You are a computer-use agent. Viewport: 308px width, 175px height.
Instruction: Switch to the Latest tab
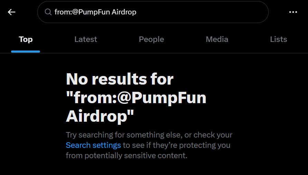pyautogui.click(x=86, y=39)
